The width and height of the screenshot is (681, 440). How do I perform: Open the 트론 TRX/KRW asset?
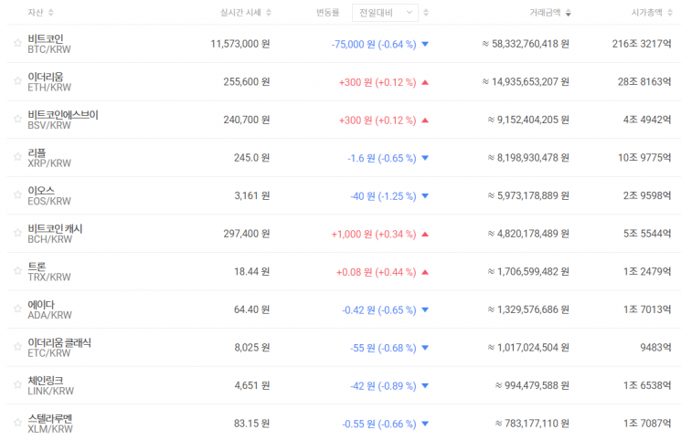pos(49,272)
